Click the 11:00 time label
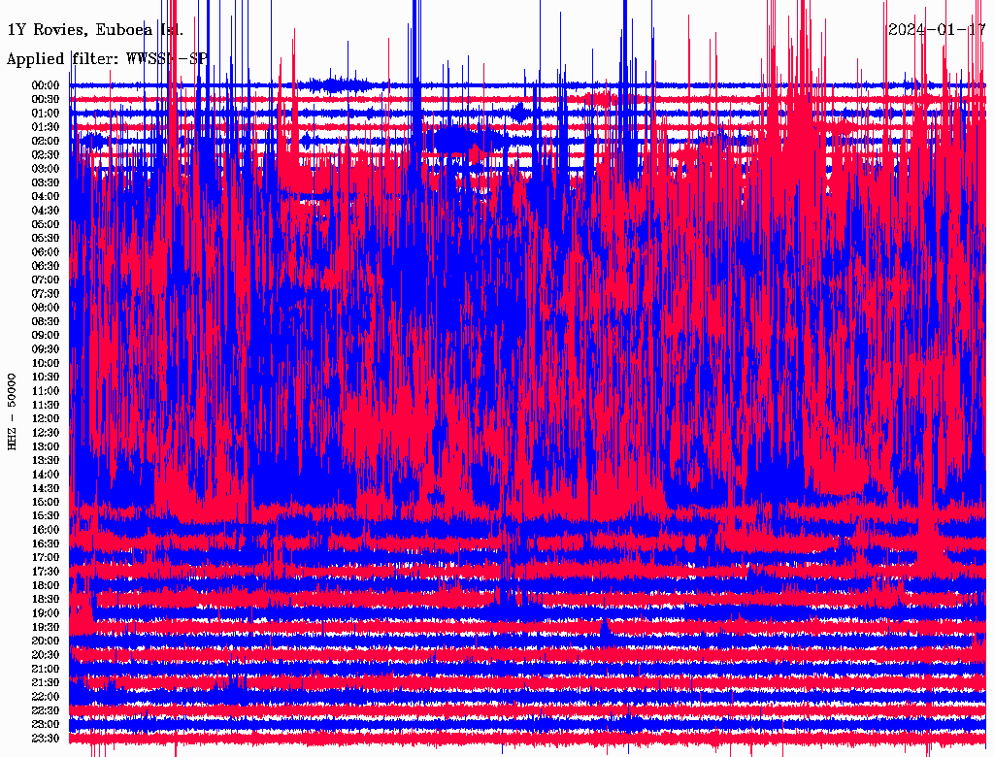 (x=46, y=391)
